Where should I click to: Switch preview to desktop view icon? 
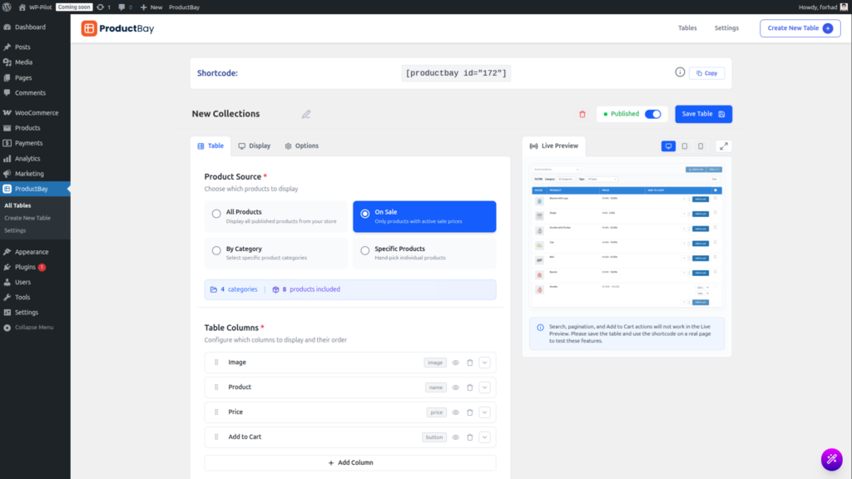[x=668, y=146]
